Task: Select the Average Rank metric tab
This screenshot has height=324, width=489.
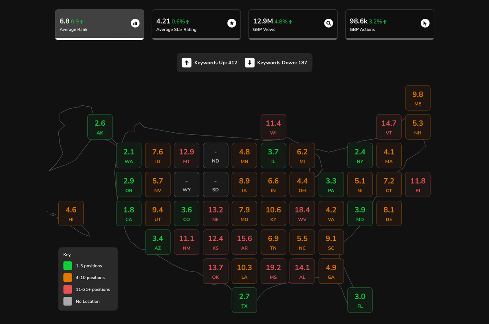Action: coord(99,25)
